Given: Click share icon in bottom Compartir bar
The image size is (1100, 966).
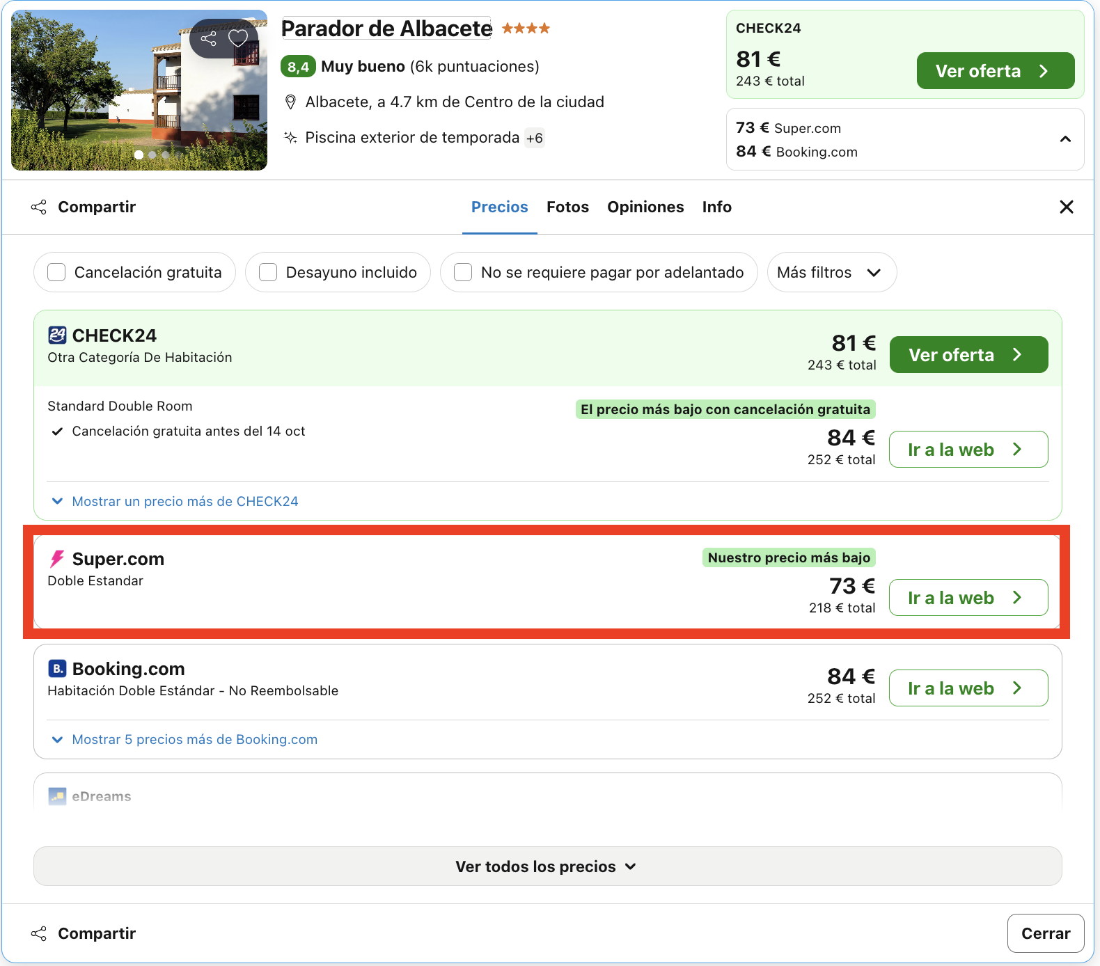Looking at the screenshot, I should (x=39, y=933).
